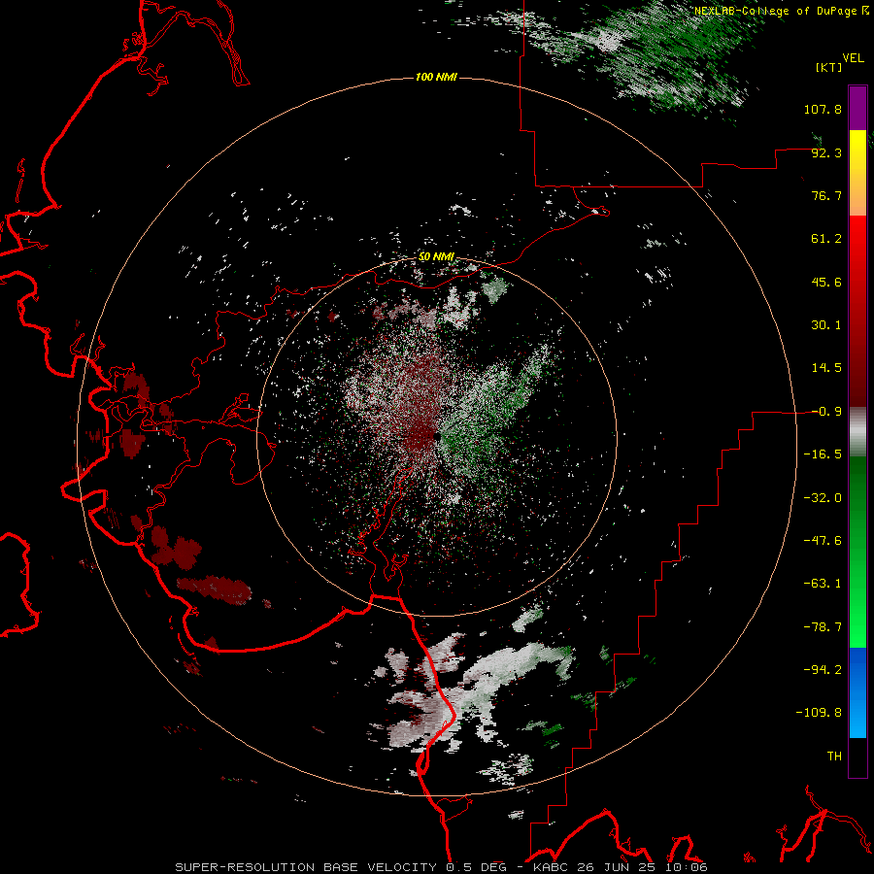Click the blue segment of the color bar
Viewport: 874px width, 874px height.
[x=857, y=692]
